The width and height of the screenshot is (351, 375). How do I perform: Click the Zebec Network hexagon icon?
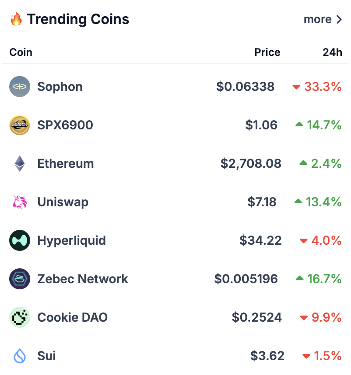click(x=20, y=279)
